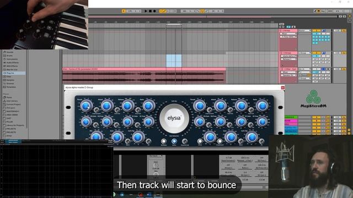Adjust left channel Gain knob

tap(117, 137)
